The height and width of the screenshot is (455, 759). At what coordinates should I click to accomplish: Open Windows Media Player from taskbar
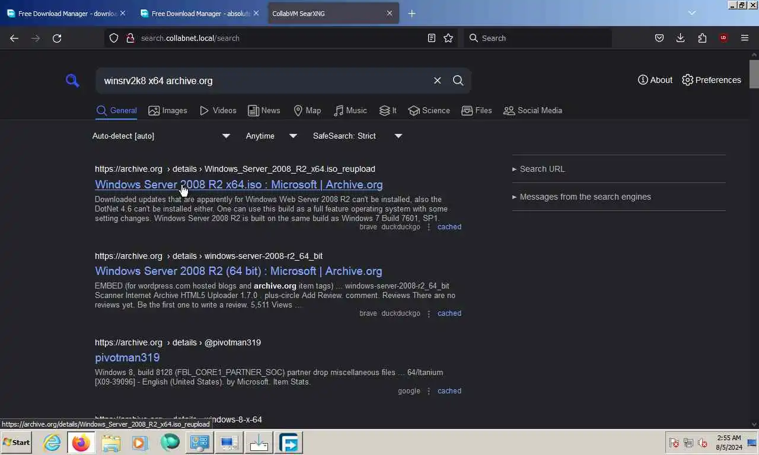click(x=140, y=443)
